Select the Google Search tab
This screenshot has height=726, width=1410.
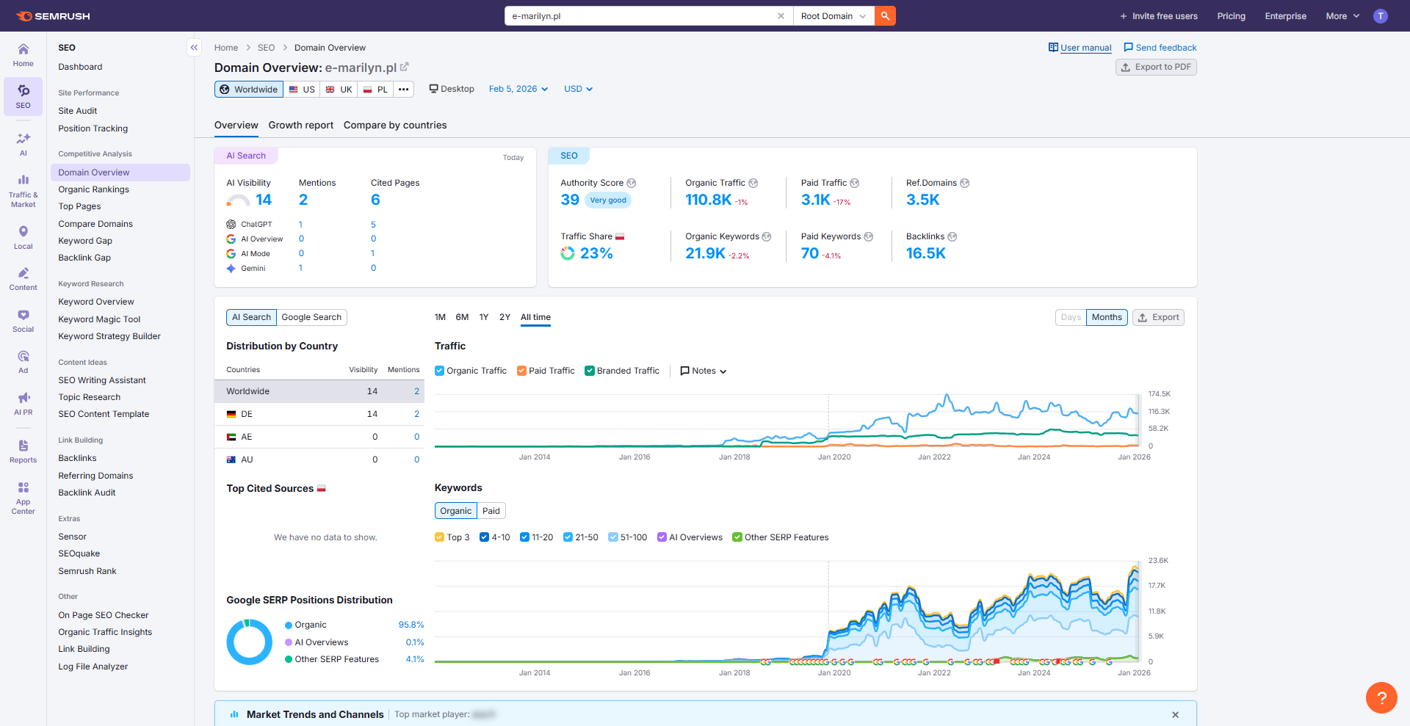coord(311,317)
